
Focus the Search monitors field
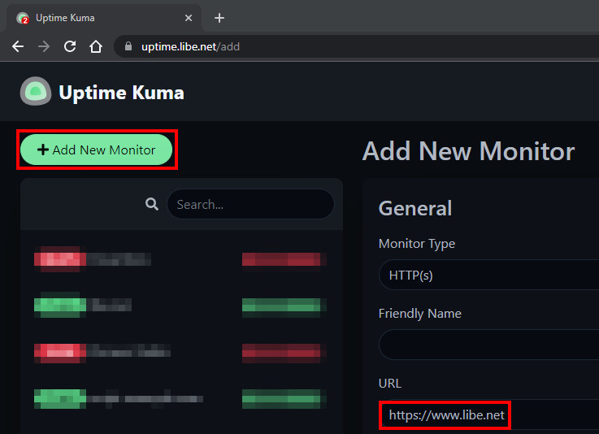click(x=250, y=205)
